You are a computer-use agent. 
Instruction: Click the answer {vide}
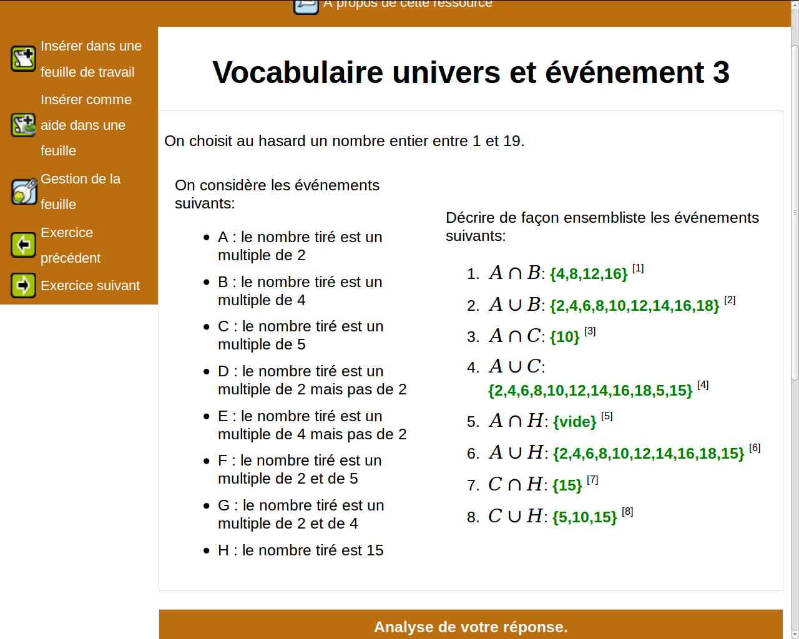[575, 422]
